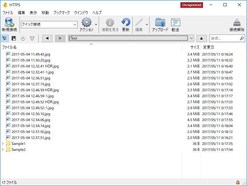Select file 2017-05-04 12.50.10.jpg
247x186 pixels.
(31, 114)
